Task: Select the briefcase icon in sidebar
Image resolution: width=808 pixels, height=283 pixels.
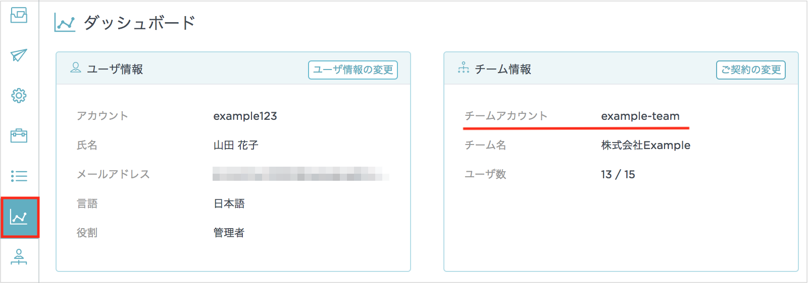Action: [x=19, y=136]
